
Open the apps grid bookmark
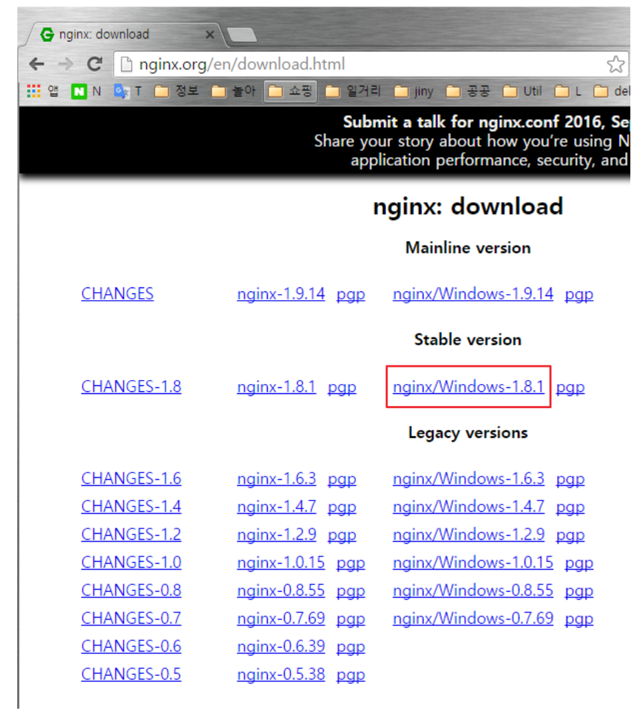[42, 91]
